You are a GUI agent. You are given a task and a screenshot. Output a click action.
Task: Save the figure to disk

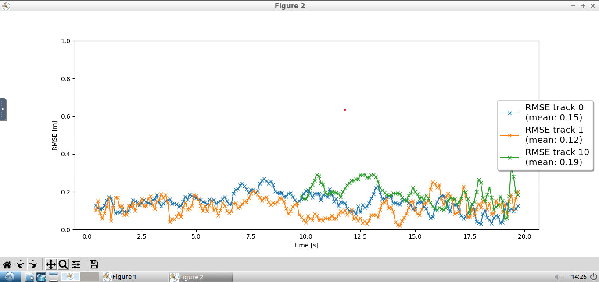click(x=93, y=264)
